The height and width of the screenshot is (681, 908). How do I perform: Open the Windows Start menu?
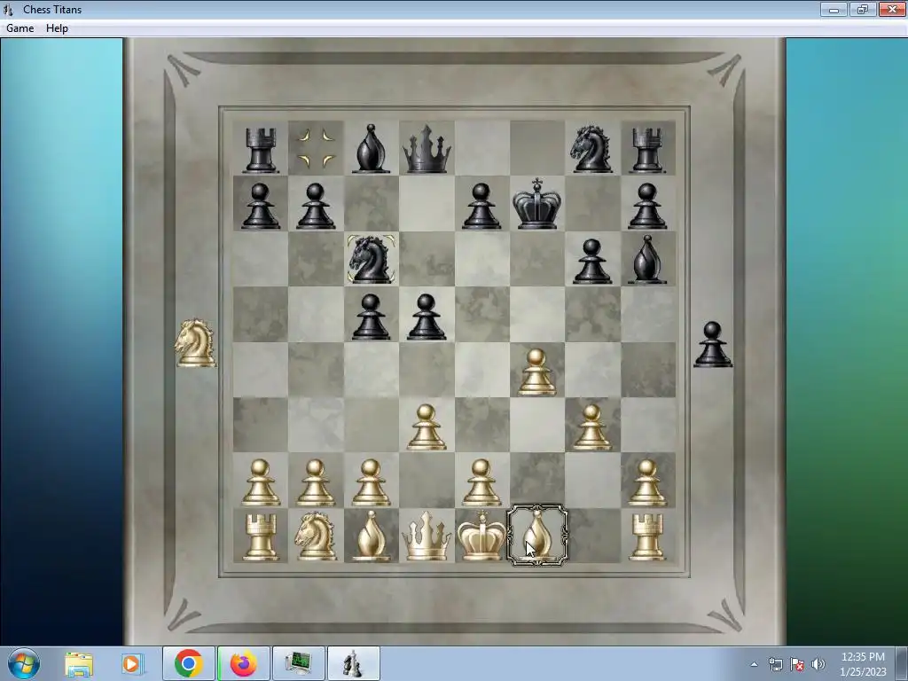[23, 664]
